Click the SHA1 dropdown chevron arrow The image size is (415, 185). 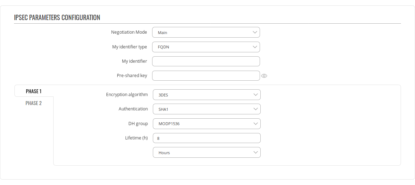point(256,109)
